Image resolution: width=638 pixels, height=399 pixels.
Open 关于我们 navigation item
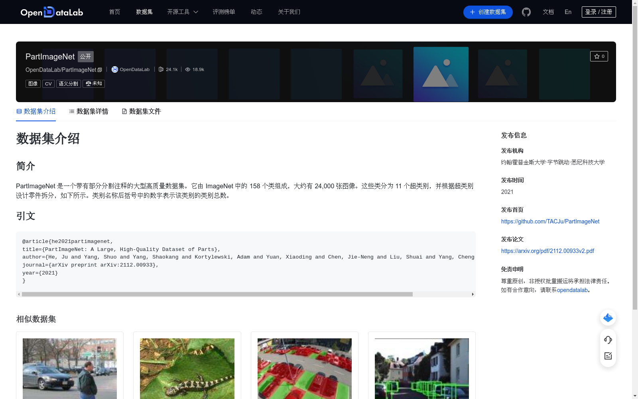pyautogui.click(x=289, y=12)
